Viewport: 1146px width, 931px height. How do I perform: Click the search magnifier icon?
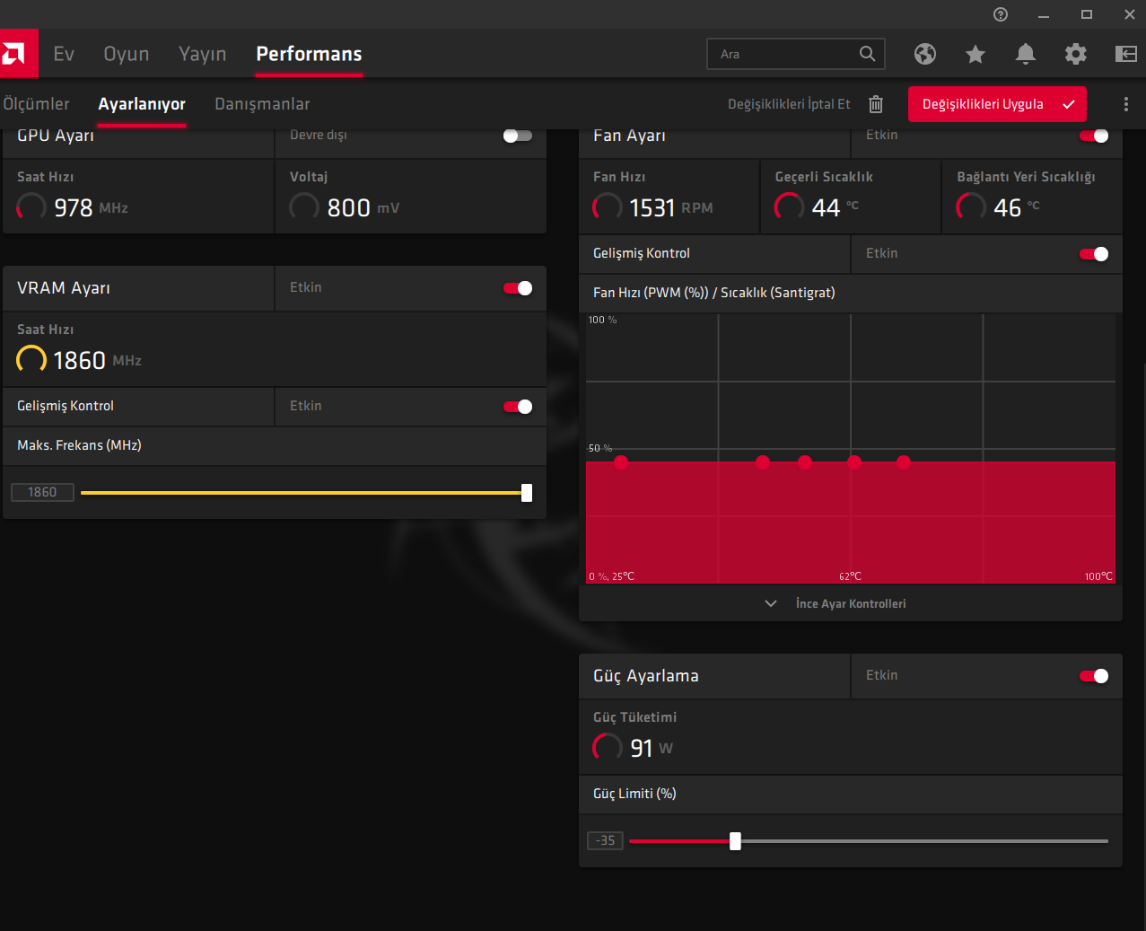867,54
